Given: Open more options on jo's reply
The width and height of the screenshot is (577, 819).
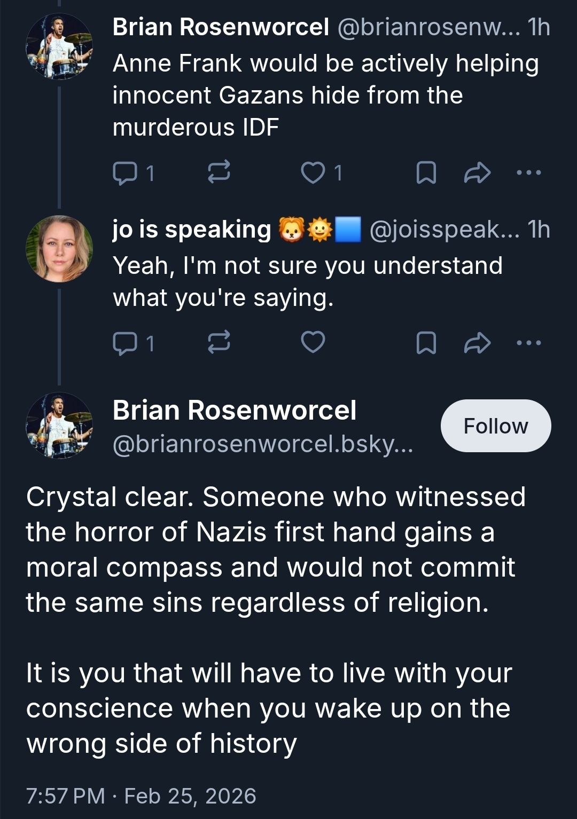Looking at the screenshot, I should (x=529, y=343).
